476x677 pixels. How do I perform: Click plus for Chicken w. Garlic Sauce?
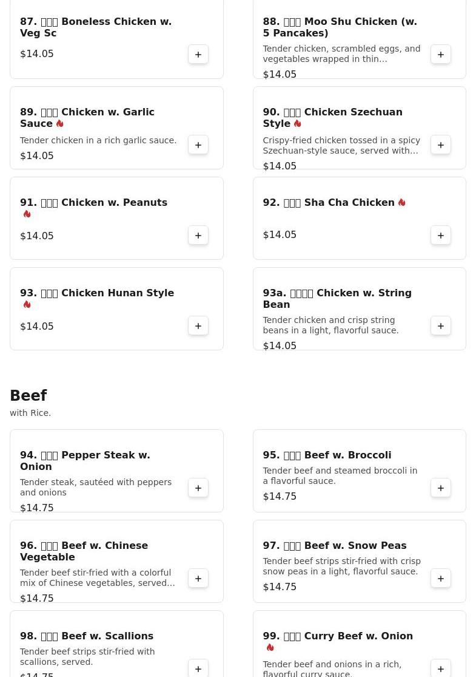[x=198, y=145]
